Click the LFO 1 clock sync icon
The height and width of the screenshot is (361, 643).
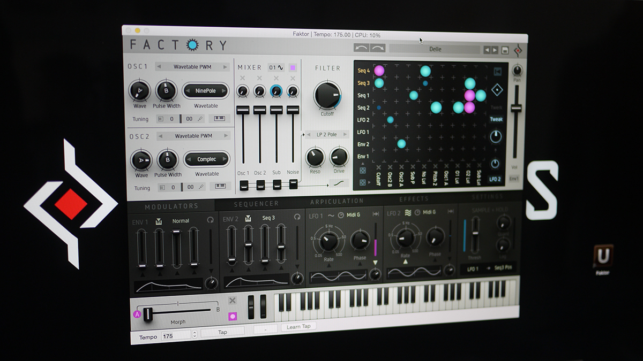(341, 215)
